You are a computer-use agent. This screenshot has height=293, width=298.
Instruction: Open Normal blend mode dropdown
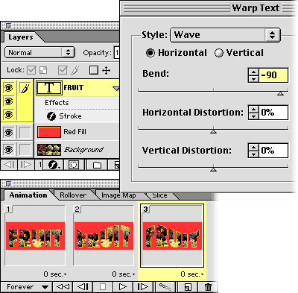coord(39,52)
